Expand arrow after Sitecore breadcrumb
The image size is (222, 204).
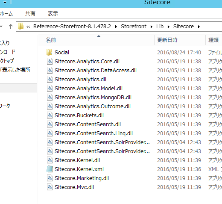199,27
